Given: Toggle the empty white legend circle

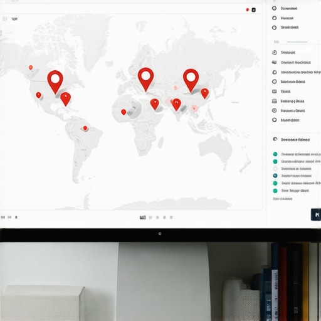Looking at the screenshot, I should 275,169.
